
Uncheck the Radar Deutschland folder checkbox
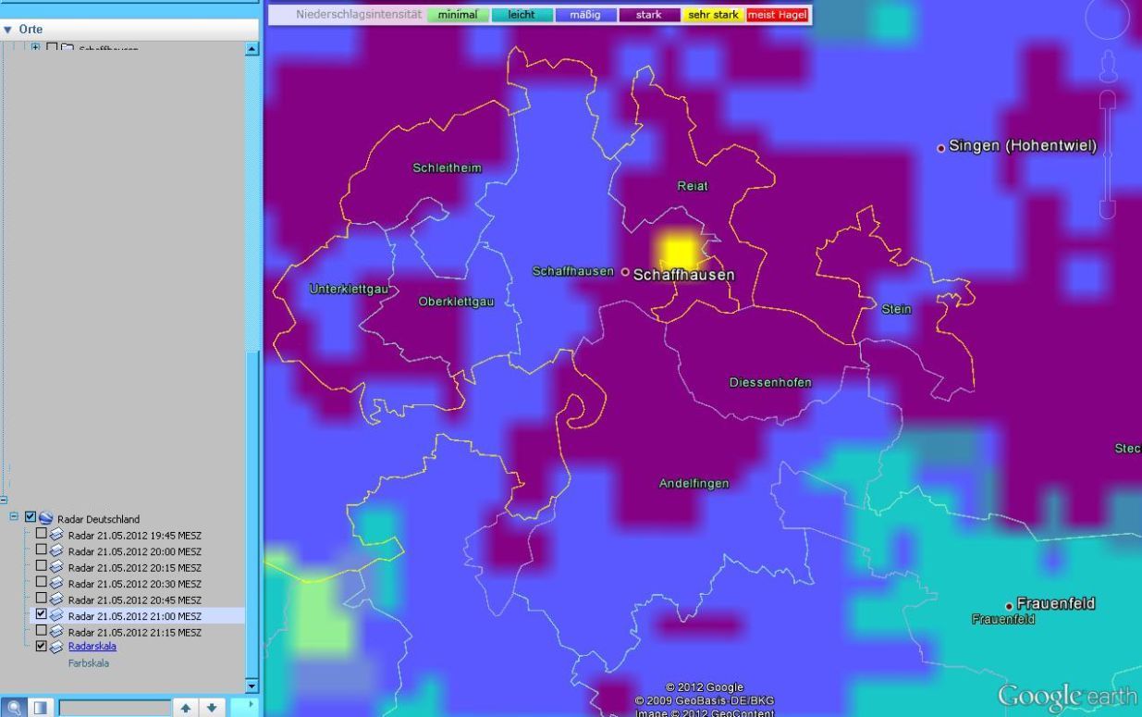(31, 517)
